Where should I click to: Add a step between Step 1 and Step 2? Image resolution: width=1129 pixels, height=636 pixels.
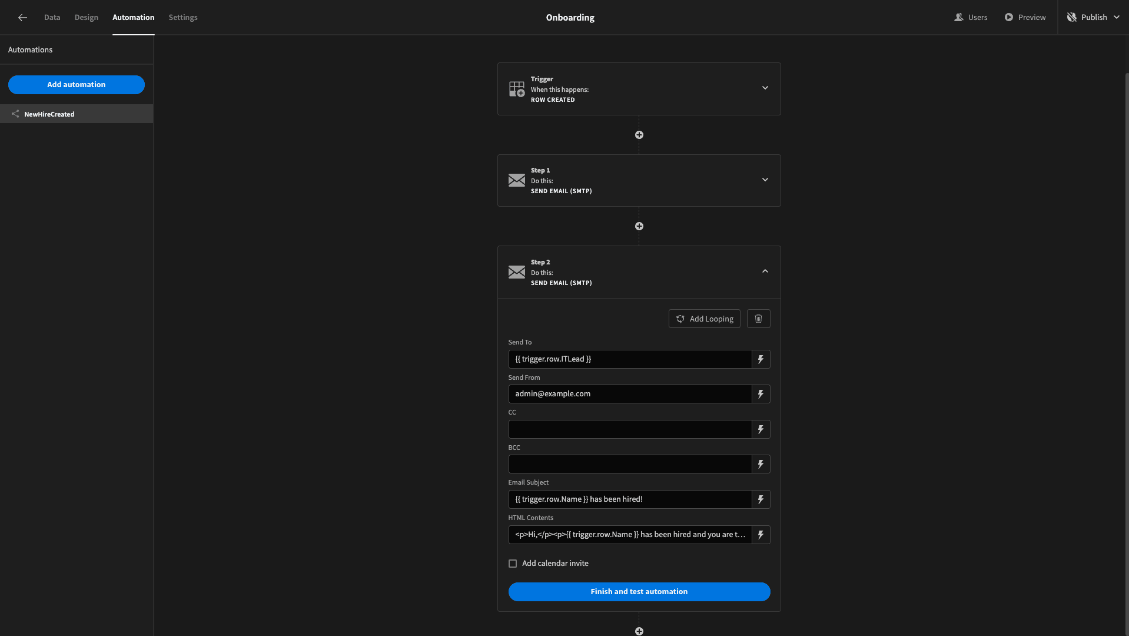pos(639,226)
